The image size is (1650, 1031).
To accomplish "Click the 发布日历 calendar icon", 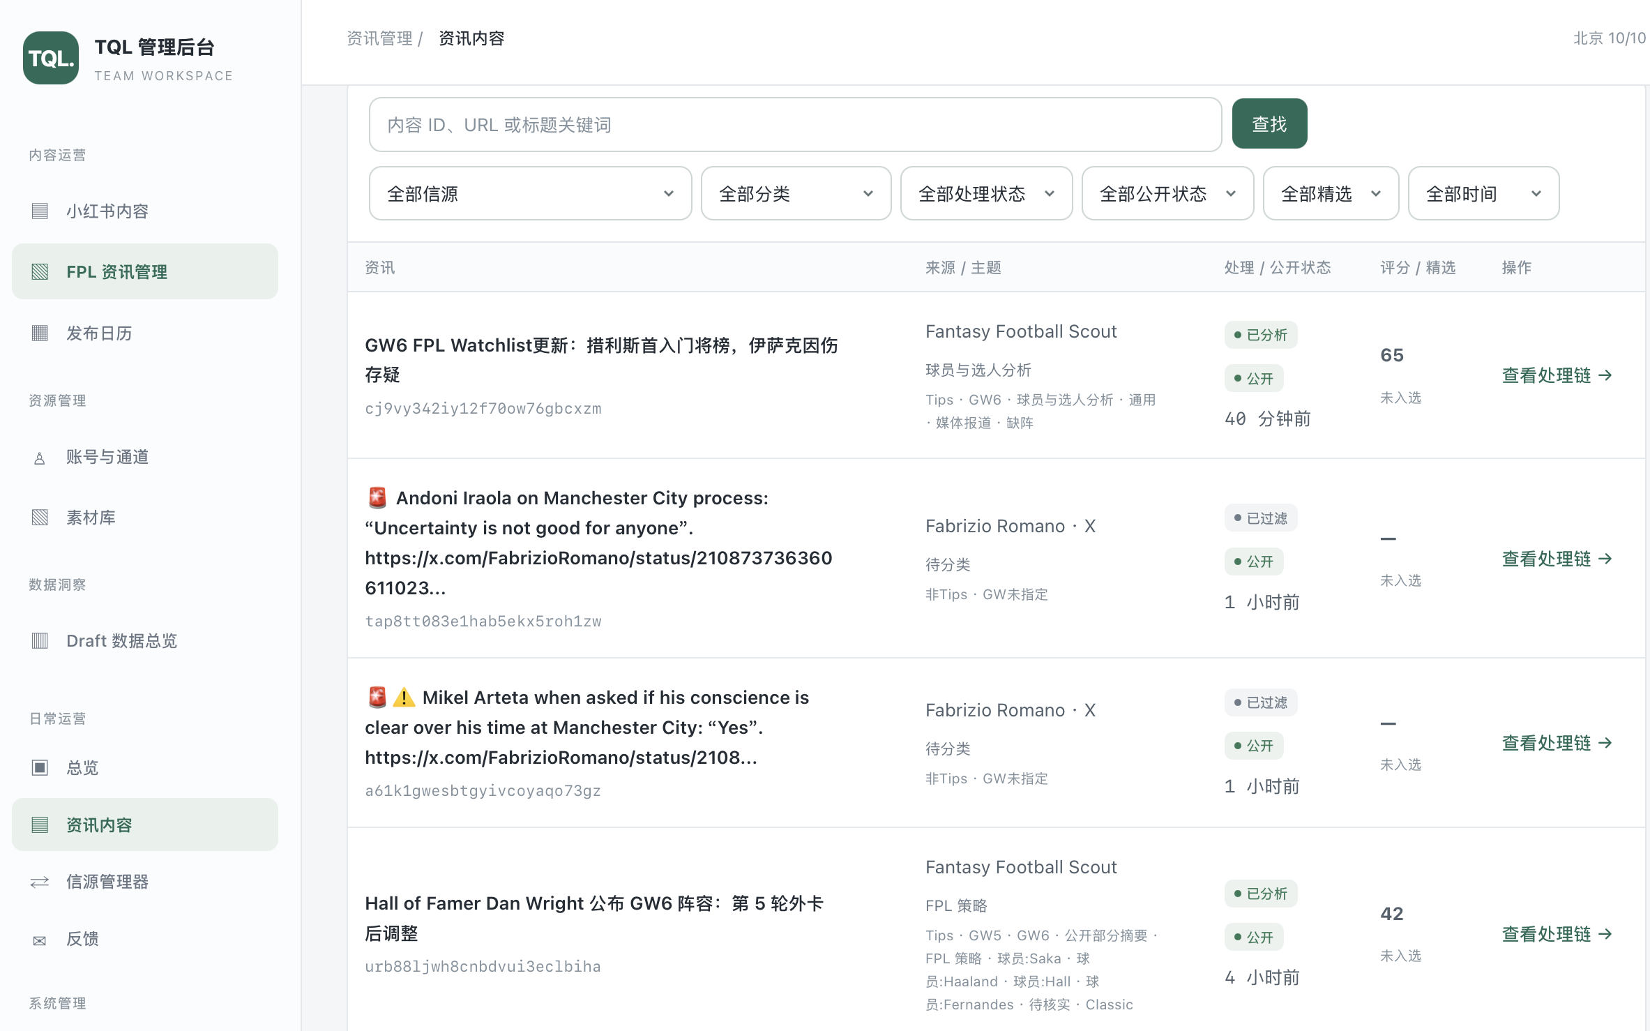I will [40, 333].
